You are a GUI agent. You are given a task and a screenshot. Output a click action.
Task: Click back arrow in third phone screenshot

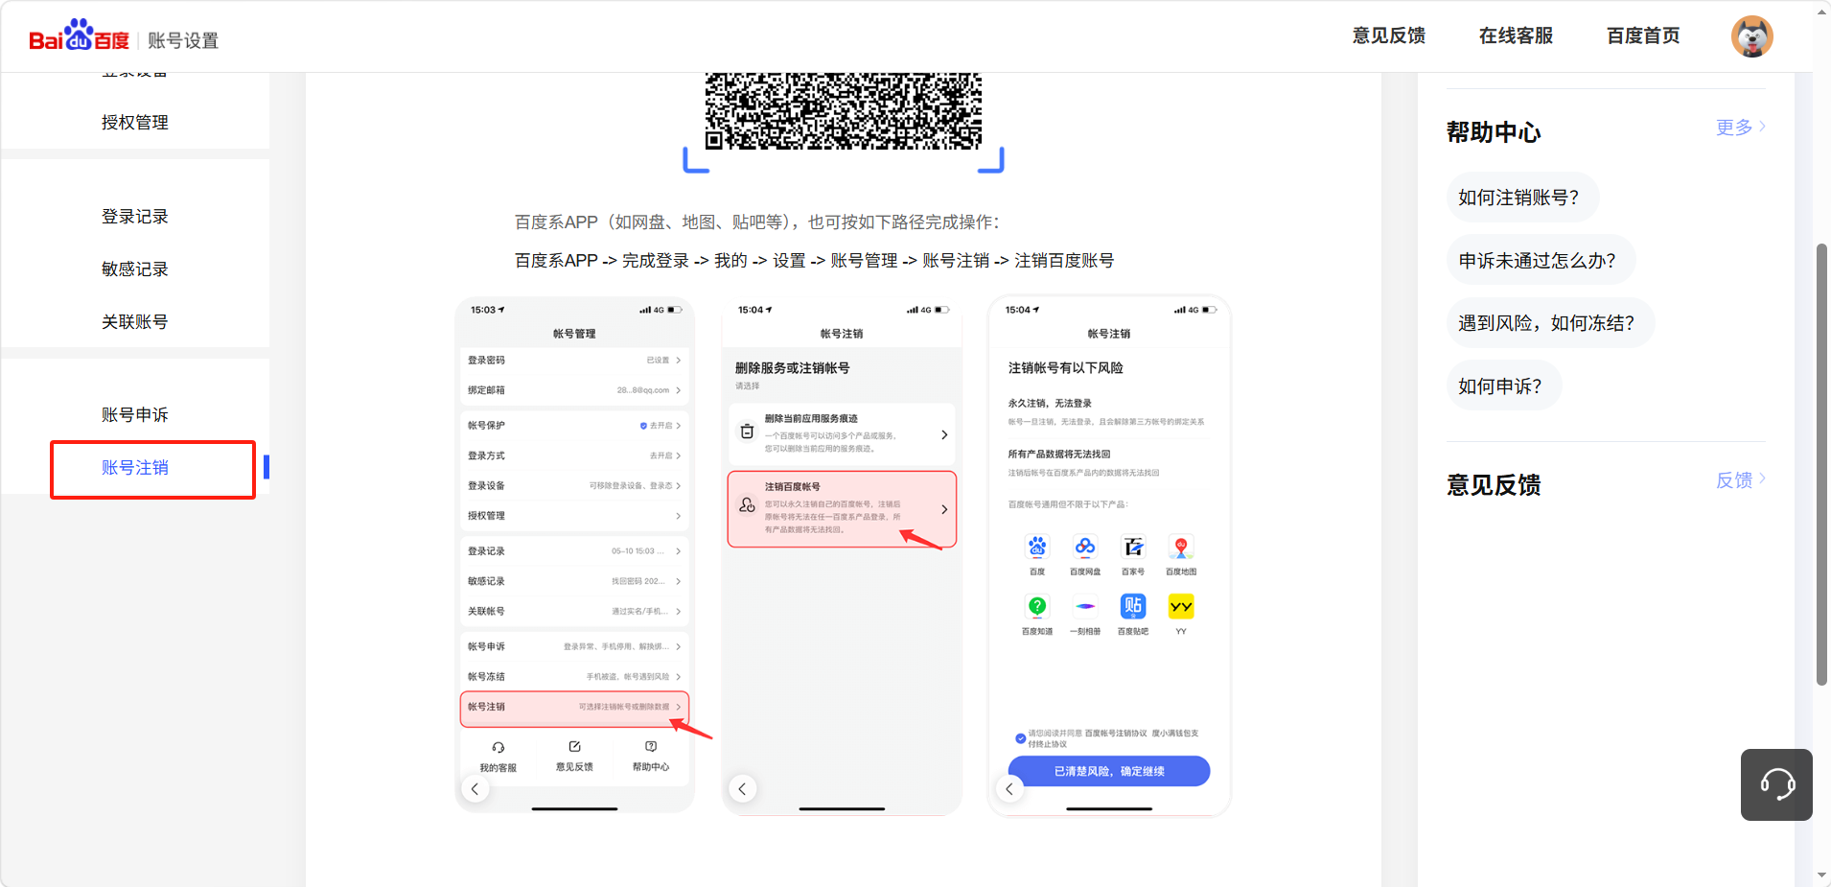click(1009, 788)
